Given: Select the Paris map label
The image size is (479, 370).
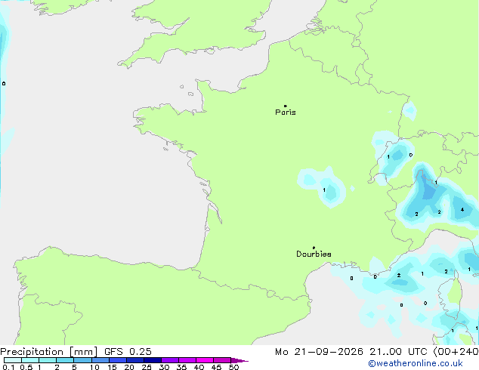Looking at the screenshot, I should 286,113.
